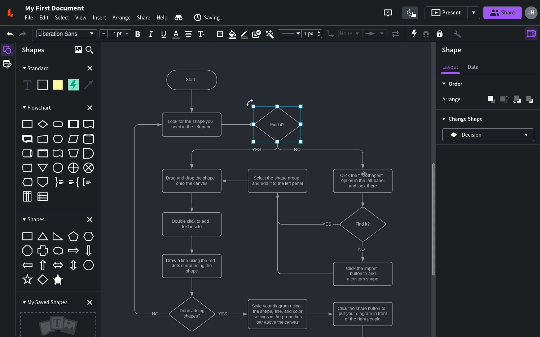Click the magic wand theme icon
This screenshot has width=540, height=337.
[269, 34]
